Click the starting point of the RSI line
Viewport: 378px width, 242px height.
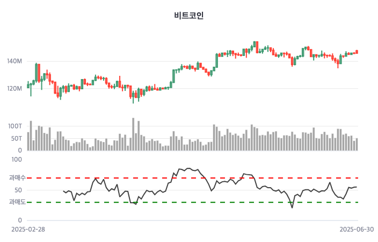coord(63,191)
